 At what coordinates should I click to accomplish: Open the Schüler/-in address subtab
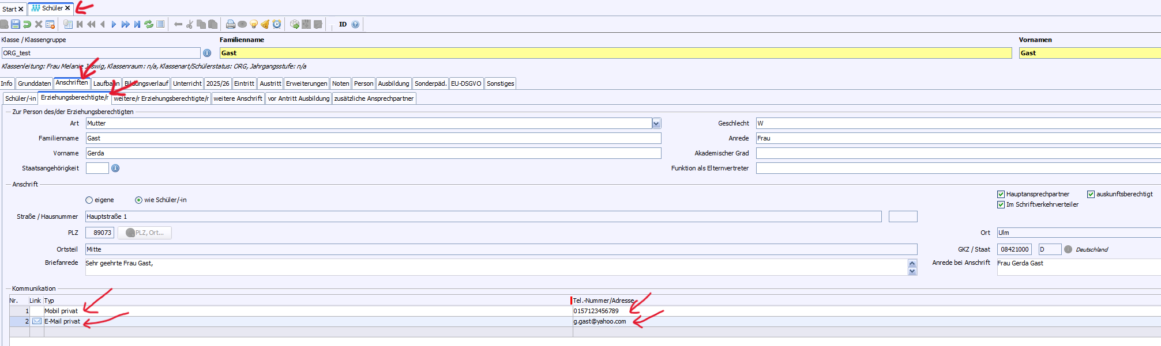click(21, 98)
